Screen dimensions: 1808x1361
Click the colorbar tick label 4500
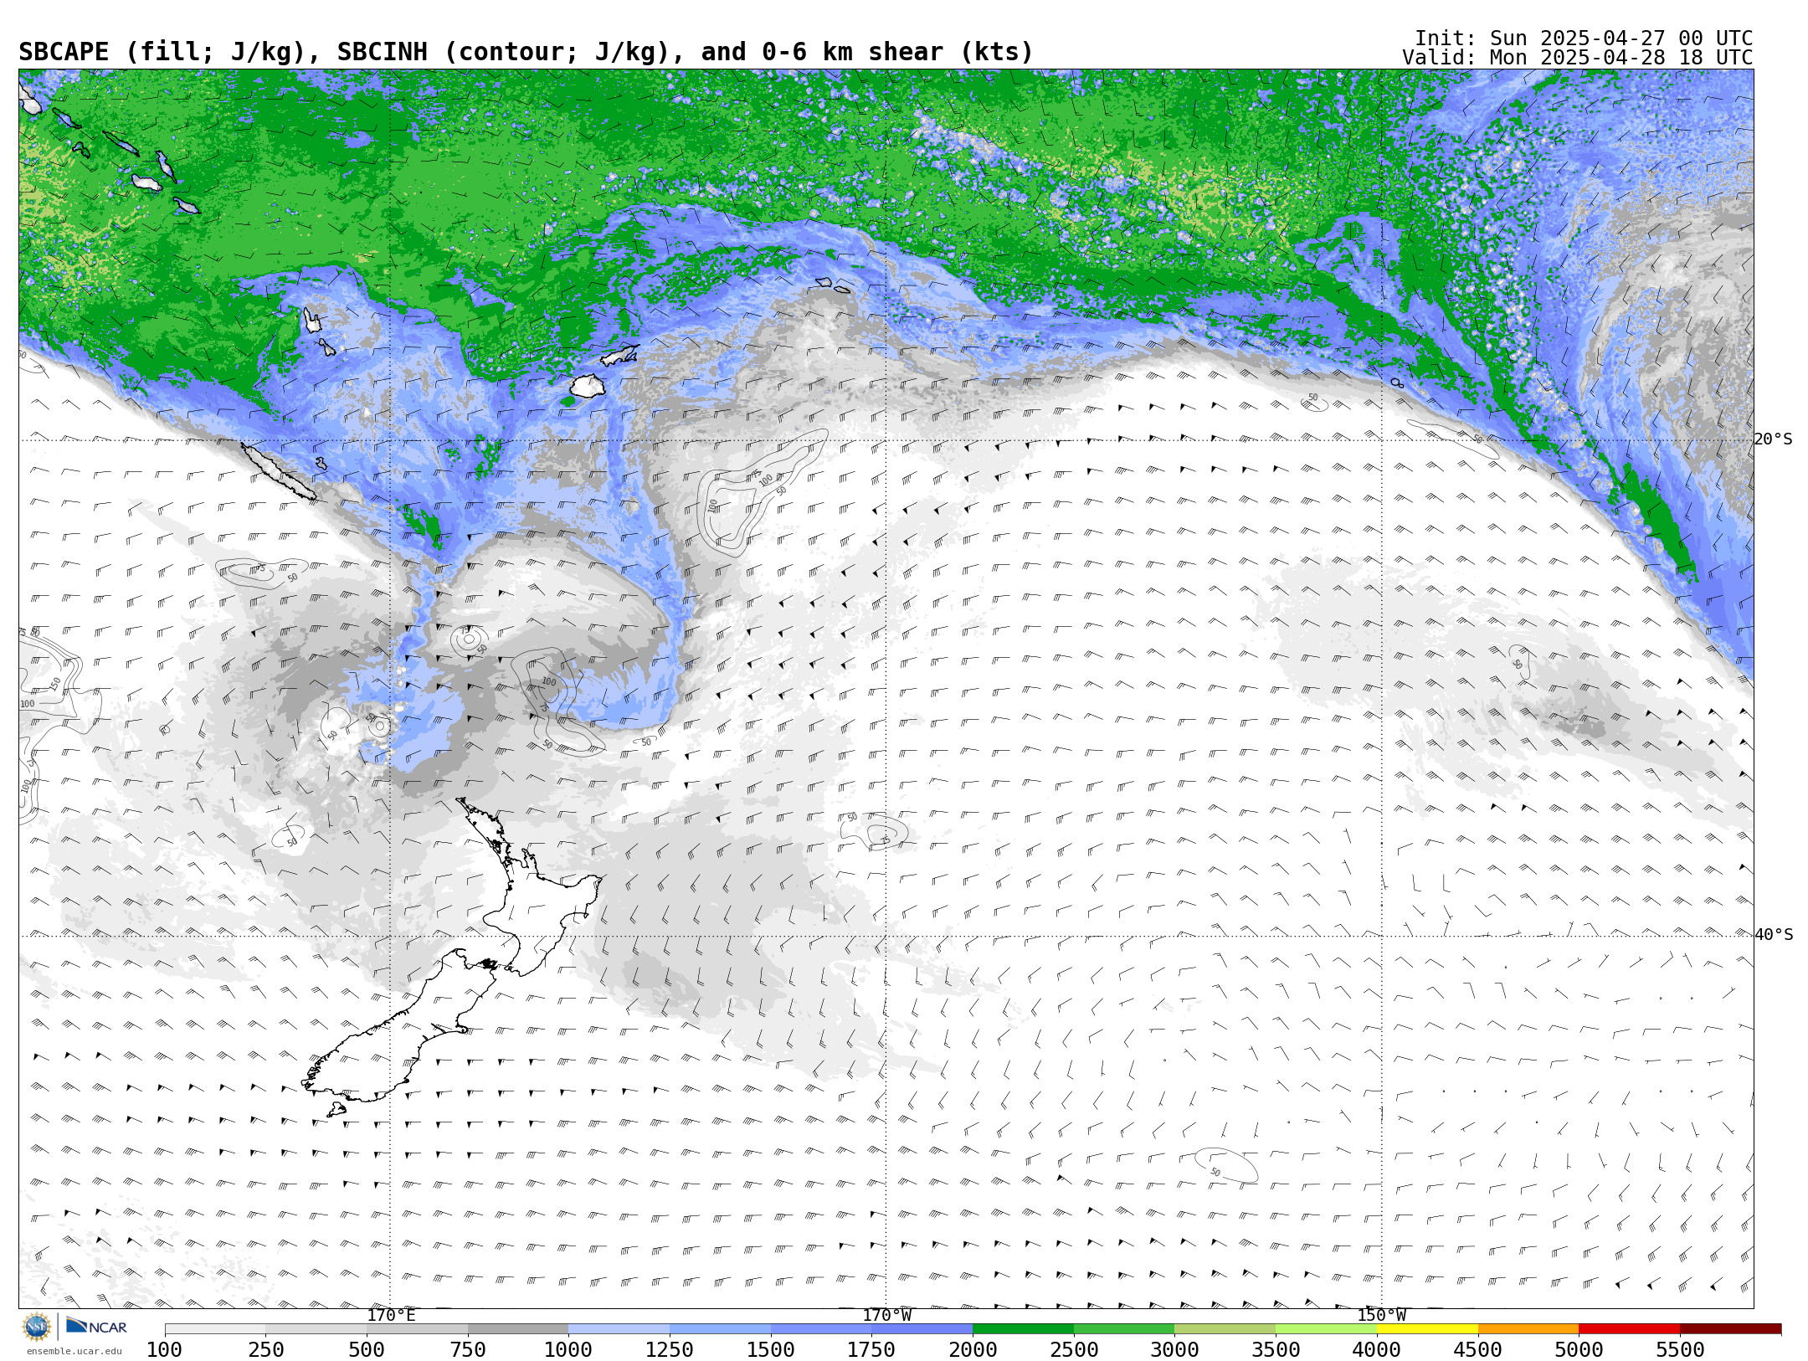(1478, 1349)
